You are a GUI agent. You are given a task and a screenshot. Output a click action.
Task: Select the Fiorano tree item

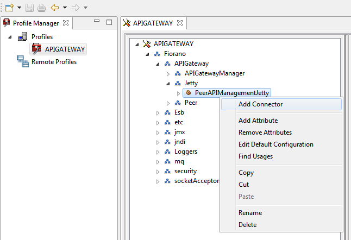[175, 54]
